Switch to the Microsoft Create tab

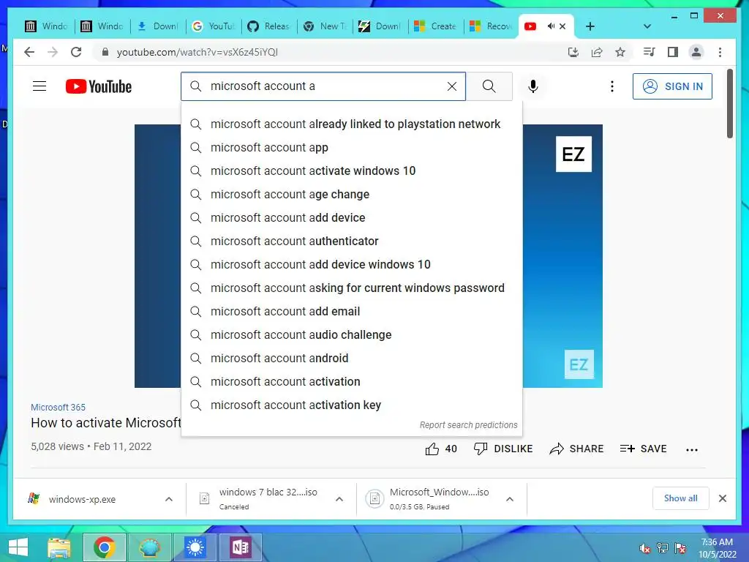tap(436, 26)
